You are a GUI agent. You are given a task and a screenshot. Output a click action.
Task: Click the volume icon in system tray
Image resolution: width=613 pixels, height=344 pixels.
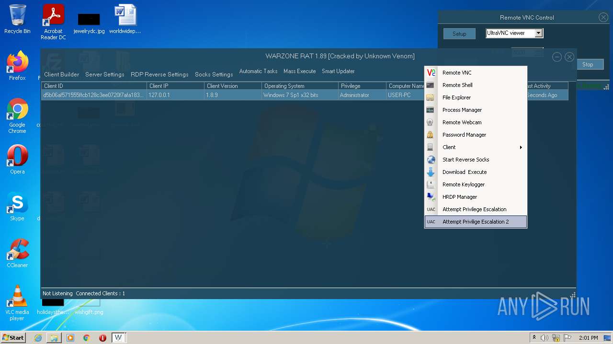coord(545,338)
